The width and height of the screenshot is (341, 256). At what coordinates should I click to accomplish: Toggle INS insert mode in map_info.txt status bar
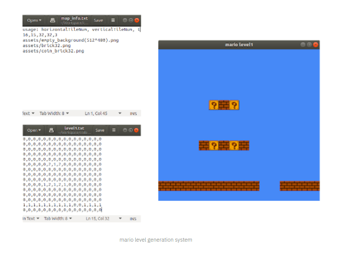tap(133, 114)
